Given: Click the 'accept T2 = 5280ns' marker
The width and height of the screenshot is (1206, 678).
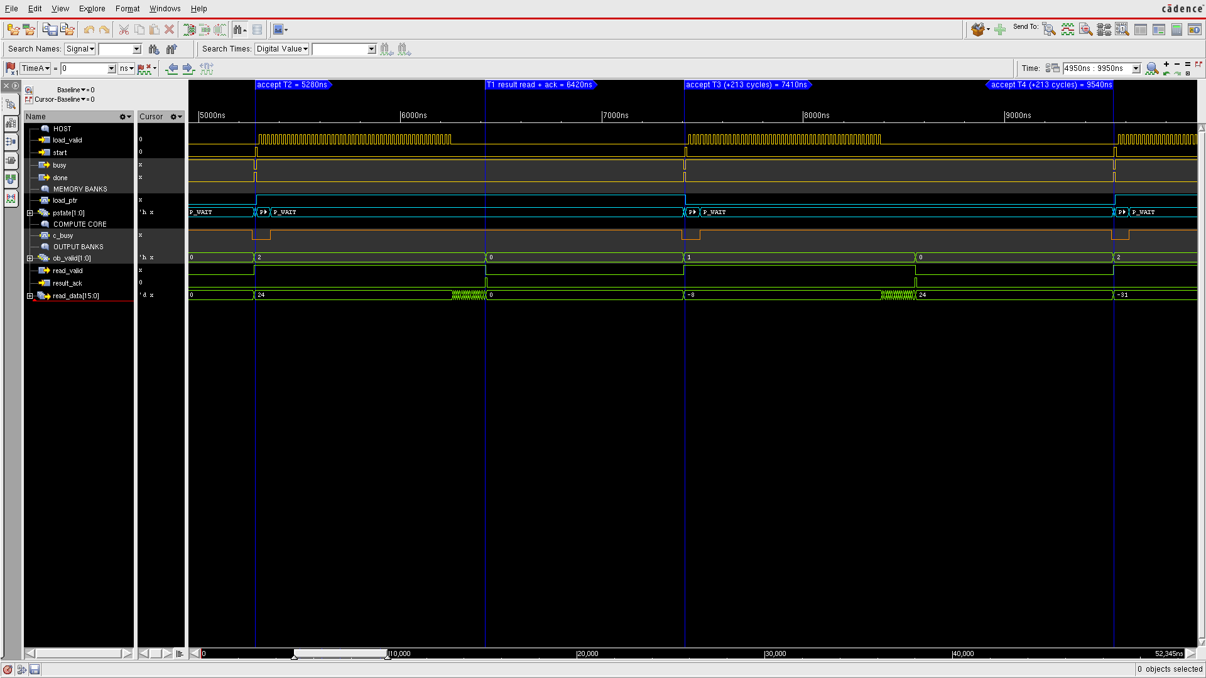Looking at the screenshot, I should (293, 85).
